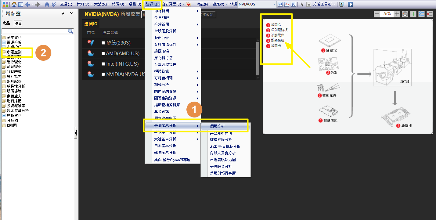Viewport: 436px width, 220px height.
Task: Open the intraday trend chart icon
Action: tap(287, 4)
